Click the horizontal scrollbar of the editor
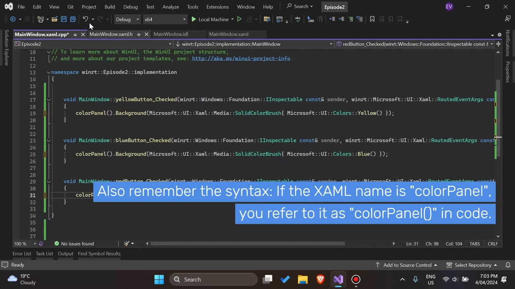This screenshot has height=289, width=515. [247, 244]
